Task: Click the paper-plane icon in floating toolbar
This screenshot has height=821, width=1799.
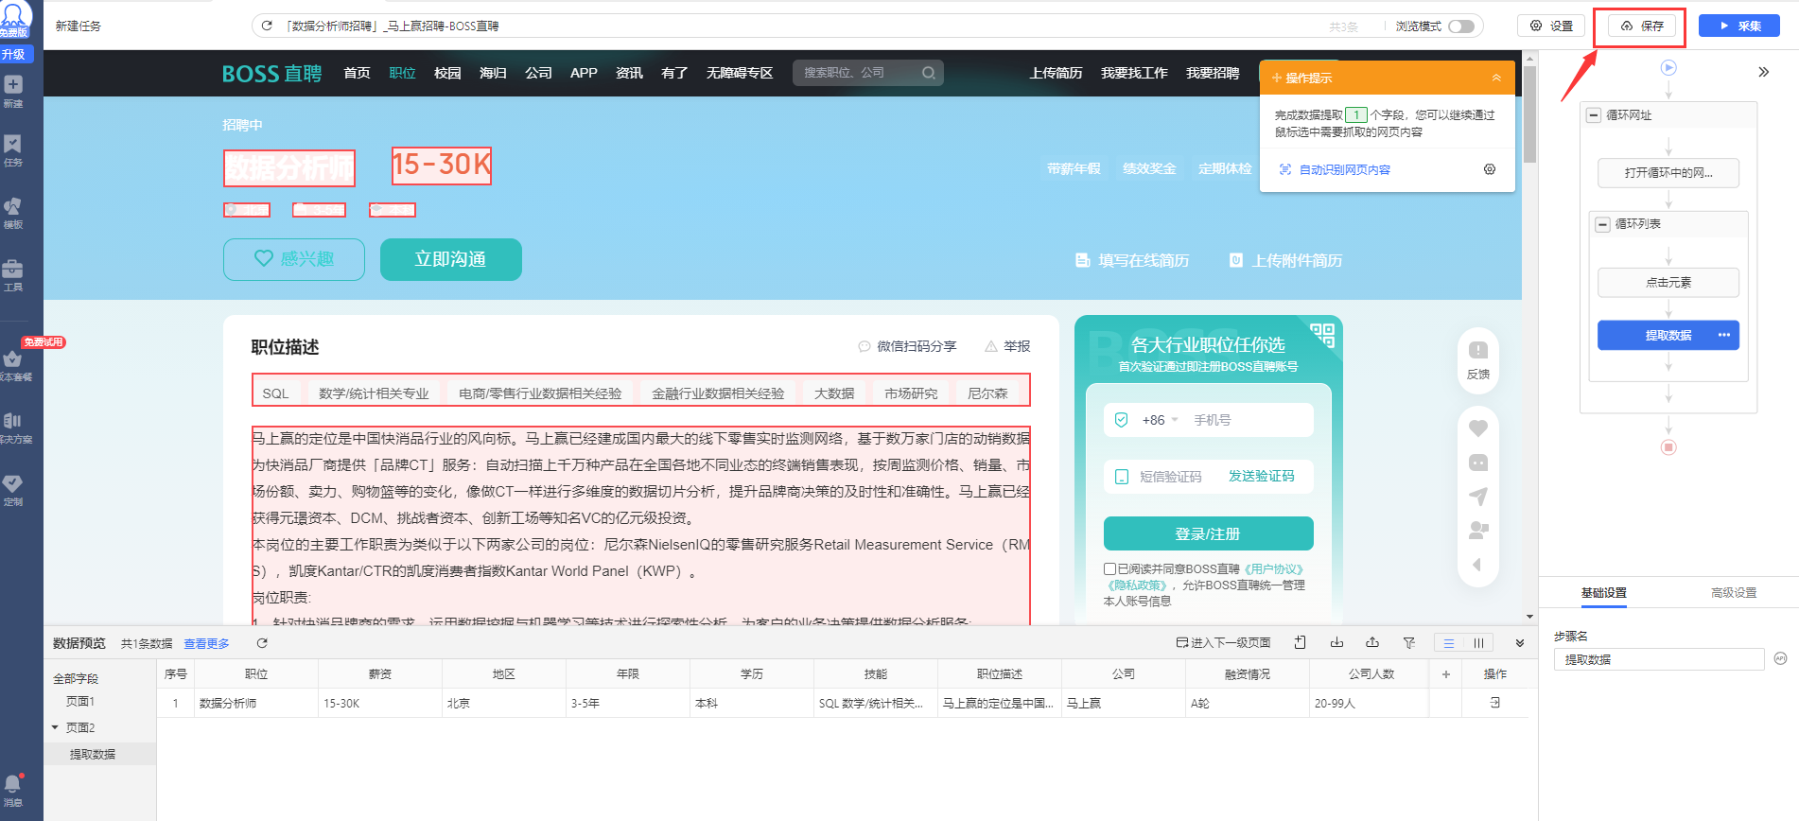Action: coord(1478,497)
